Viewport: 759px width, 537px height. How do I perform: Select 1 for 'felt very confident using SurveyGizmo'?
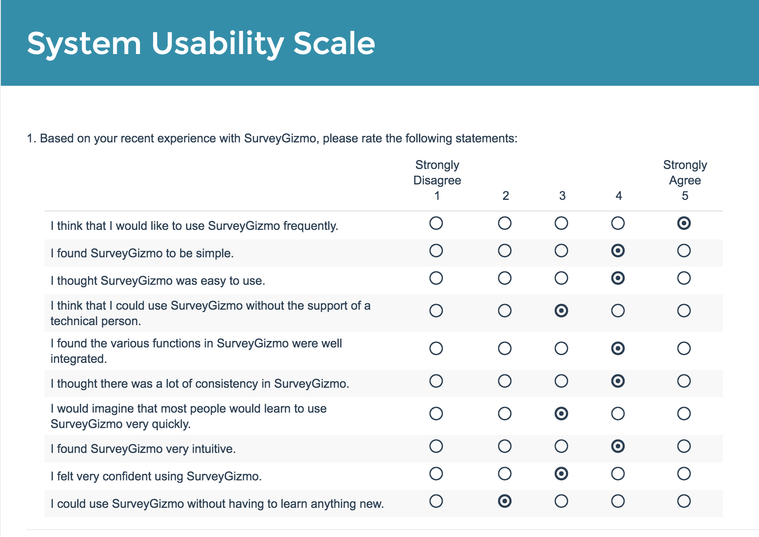[x=436, y=474]
